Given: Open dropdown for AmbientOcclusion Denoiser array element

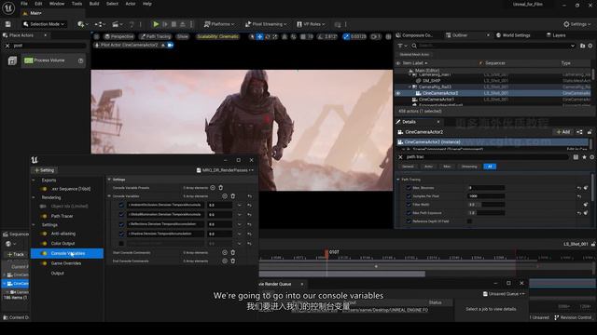Looking at the screenshot, I should (x=239, y=205).
